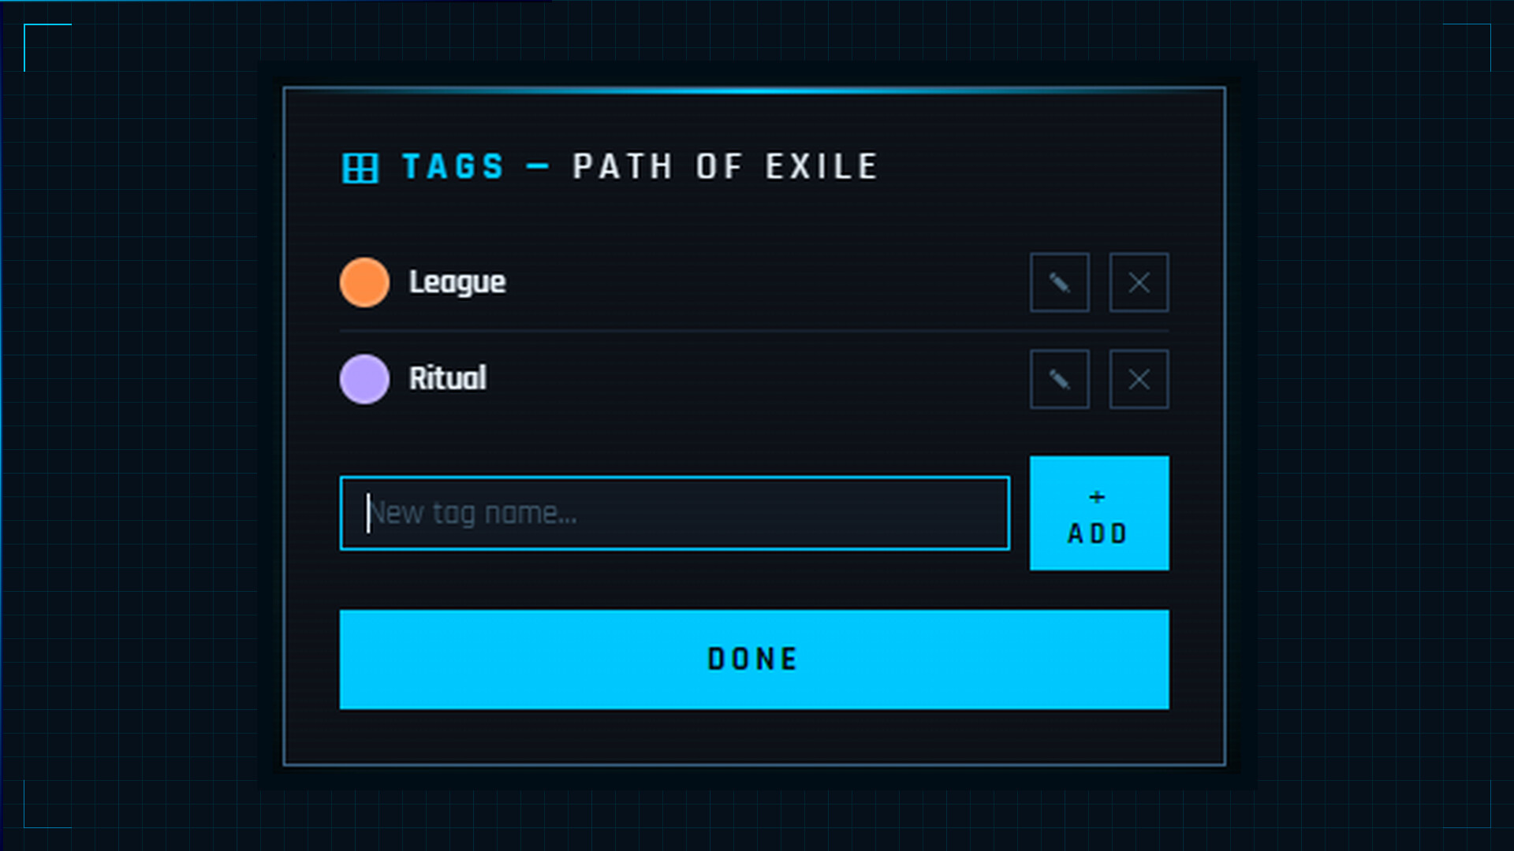Click the top-right corner bracket decoration

pyautogui.click(x=1479, y=35)
